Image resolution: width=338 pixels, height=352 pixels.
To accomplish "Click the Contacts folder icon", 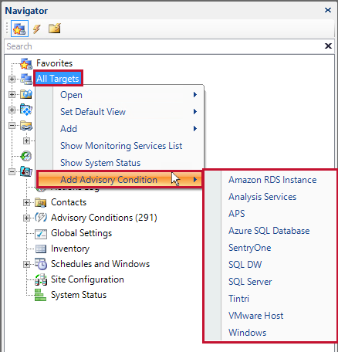I will (41, 203).
